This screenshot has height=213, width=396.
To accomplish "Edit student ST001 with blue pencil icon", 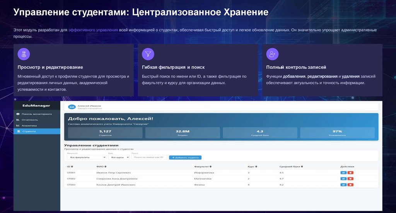I will 343,172.
